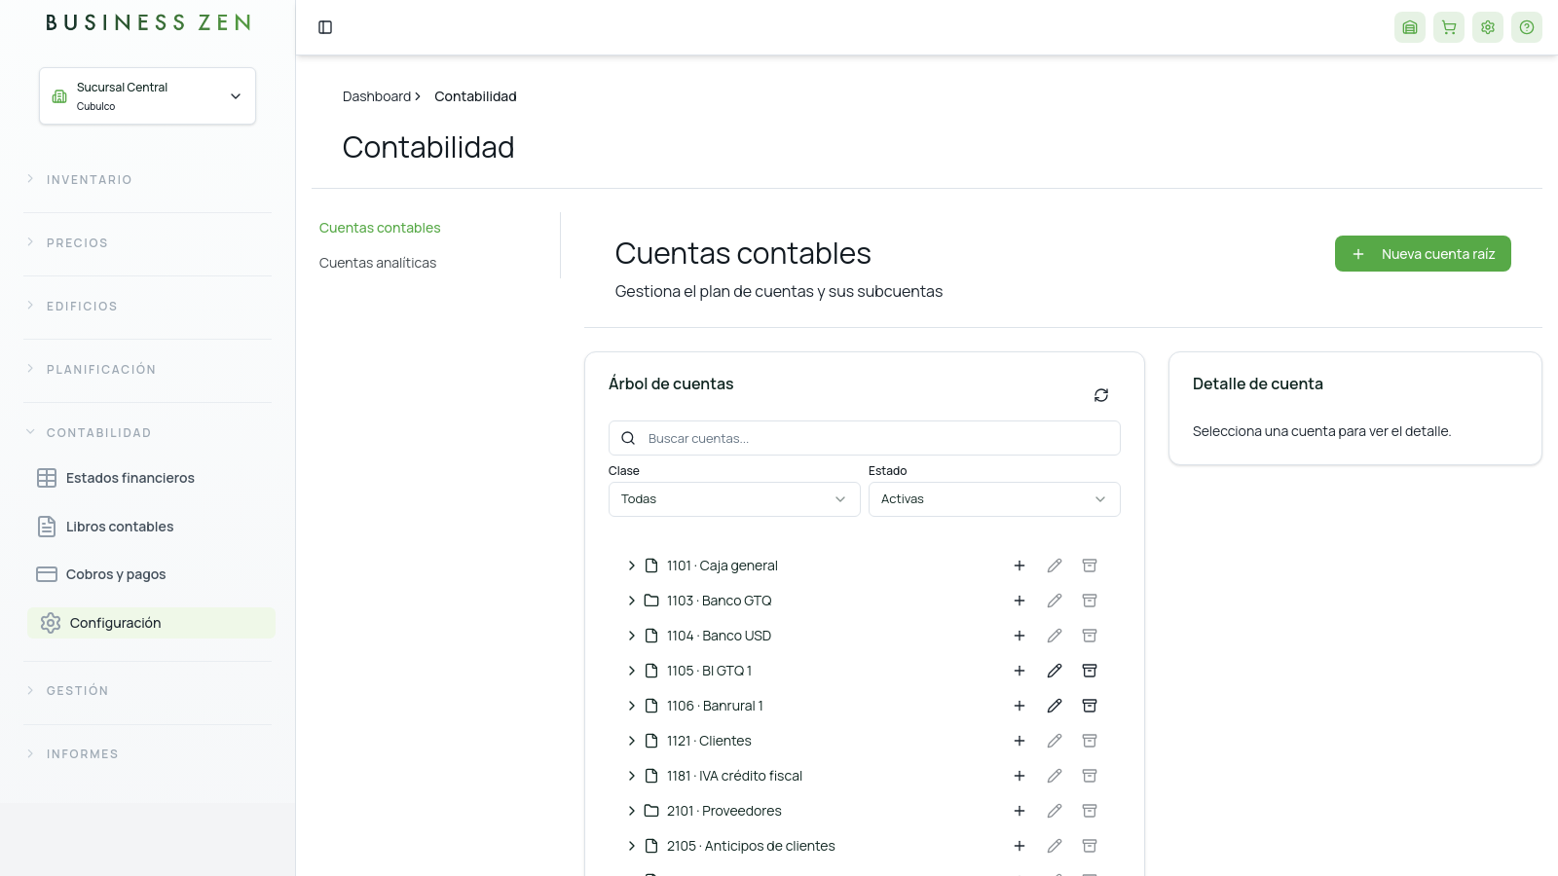Archive account 1101 Caja general

pos(1090,566)
